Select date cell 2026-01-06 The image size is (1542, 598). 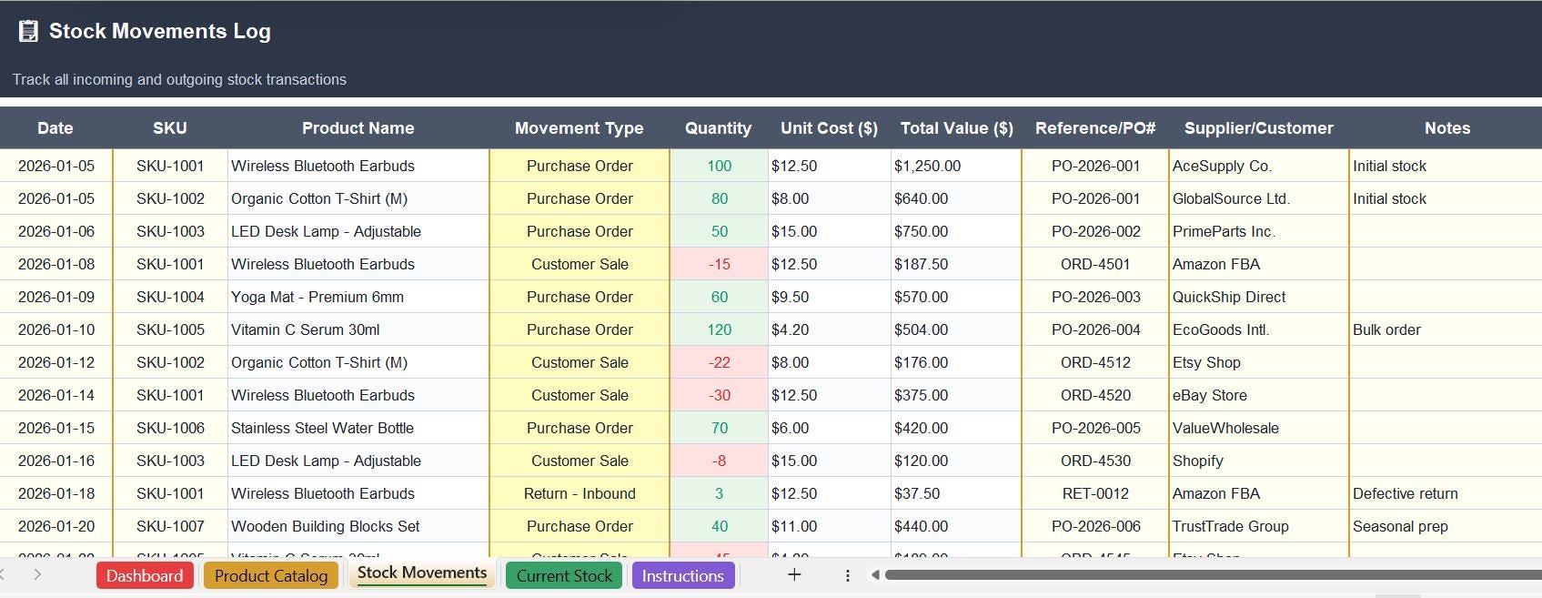pyautogui.click(x=56, y=231)
